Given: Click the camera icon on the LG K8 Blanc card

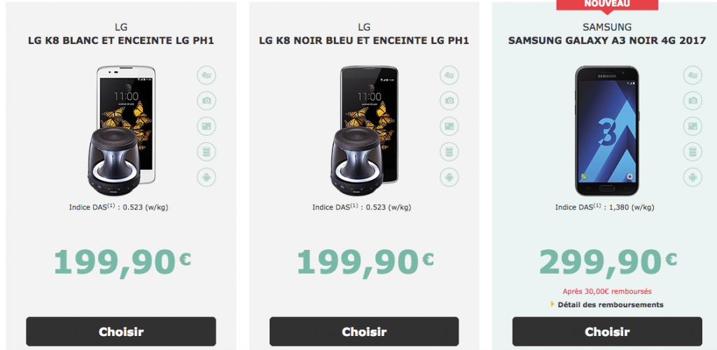Looking at the screenshot, I should 207,100.
